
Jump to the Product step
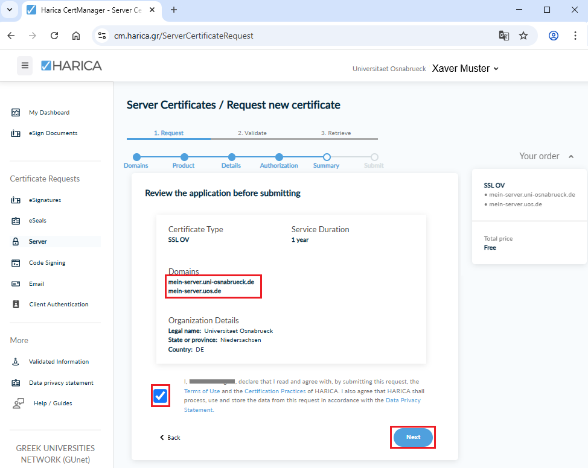coord(184,157)
